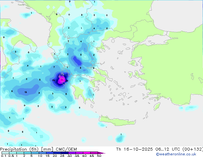Click the '13' precipitation value on the map

click(26, 92)
